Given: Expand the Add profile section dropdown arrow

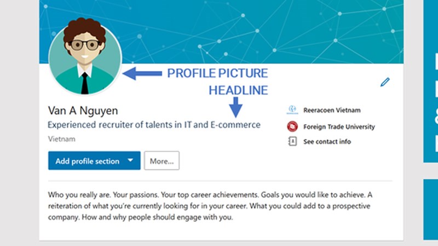Looking at the screenshot, I should [x=130, y=160].
